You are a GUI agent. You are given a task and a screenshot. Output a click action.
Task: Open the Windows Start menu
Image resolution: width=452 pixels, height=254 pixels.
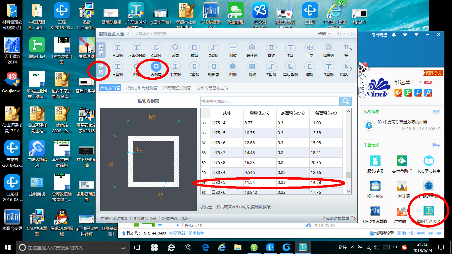(8, 247)
